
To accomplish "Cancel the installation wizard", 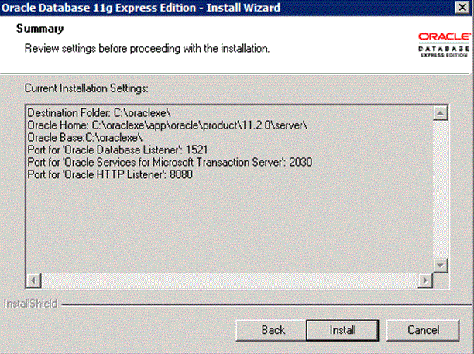I will [x=423, y=330].
